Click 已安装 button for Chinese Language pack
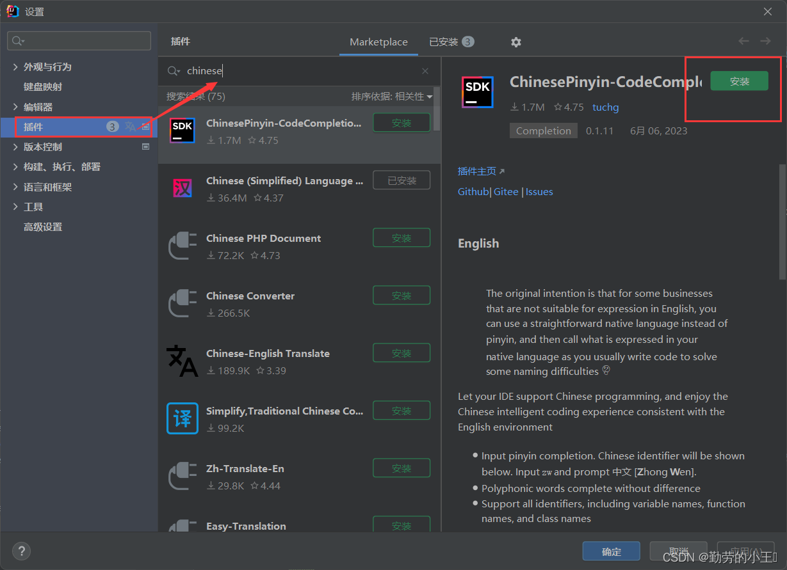 click(402, 180)
